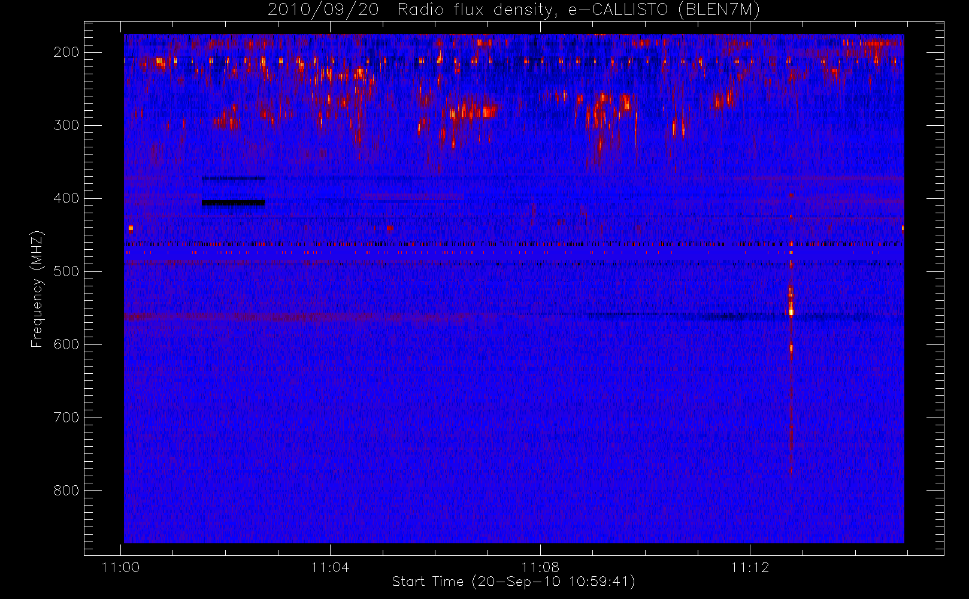The height and width of the screenshot is (599, 969).
Task: Click the 11:04 time tick label
Action: click(x=331, y=567)
